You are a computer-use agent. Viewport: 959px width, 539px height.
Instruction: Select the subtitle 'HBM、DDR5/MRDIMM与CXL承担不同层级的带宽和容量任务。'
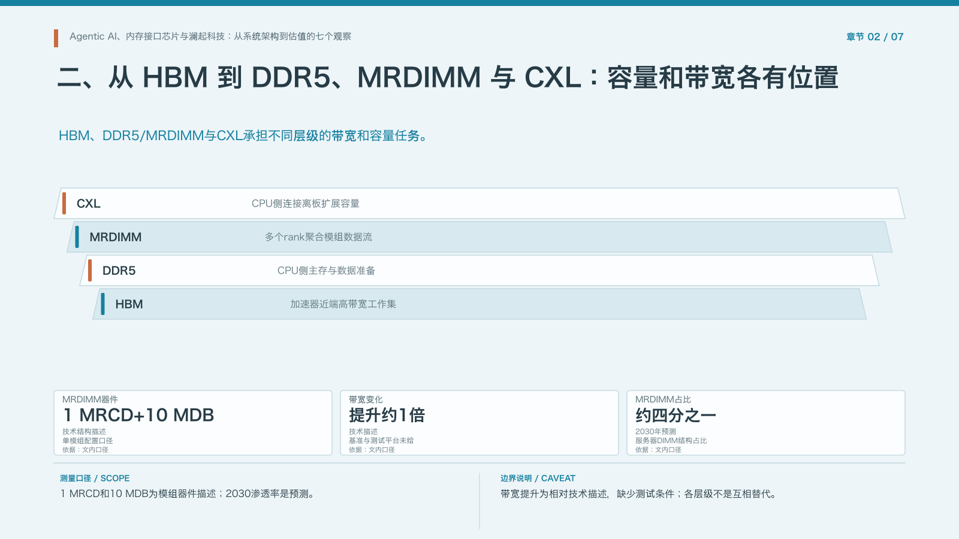pos(243,136)
